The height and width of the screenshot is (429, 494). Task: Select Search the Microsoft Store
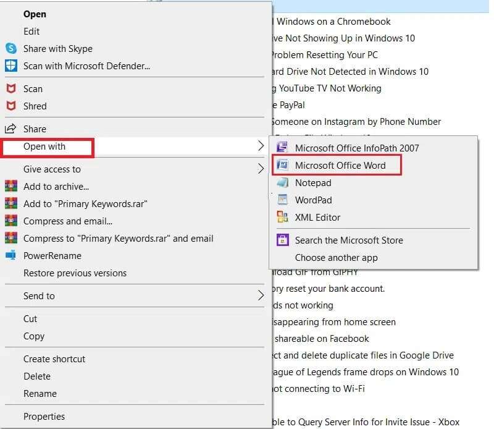pyautogui.click(x=374, y=240)
